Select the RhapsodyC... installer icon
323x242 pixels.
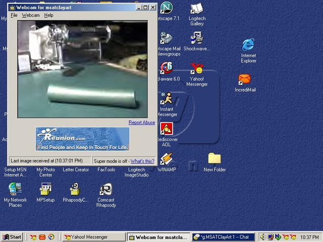pyautogui.click(x=76, y=189)
